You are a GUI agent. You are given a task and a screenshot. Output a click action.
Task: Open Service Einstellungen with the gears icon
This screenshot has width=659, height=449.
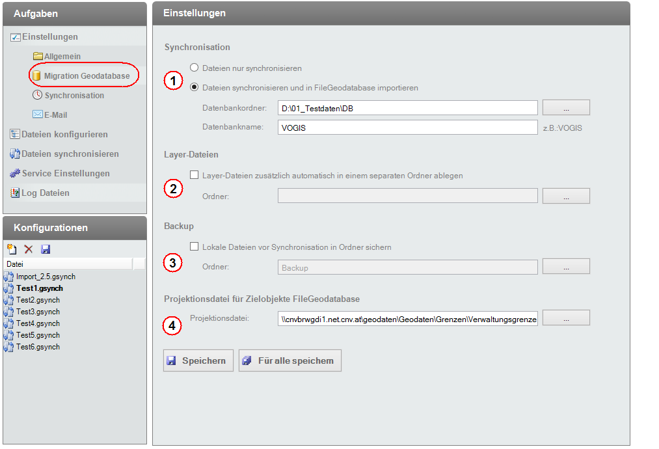pyautogui.click(x=64, y=173)
